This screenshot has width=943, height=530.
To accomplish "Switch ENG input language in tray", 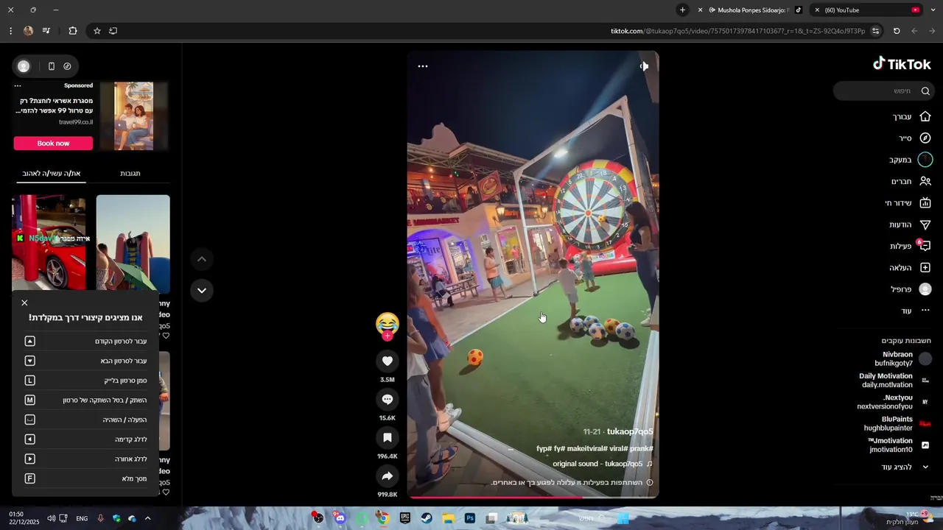I will point(82,518).
